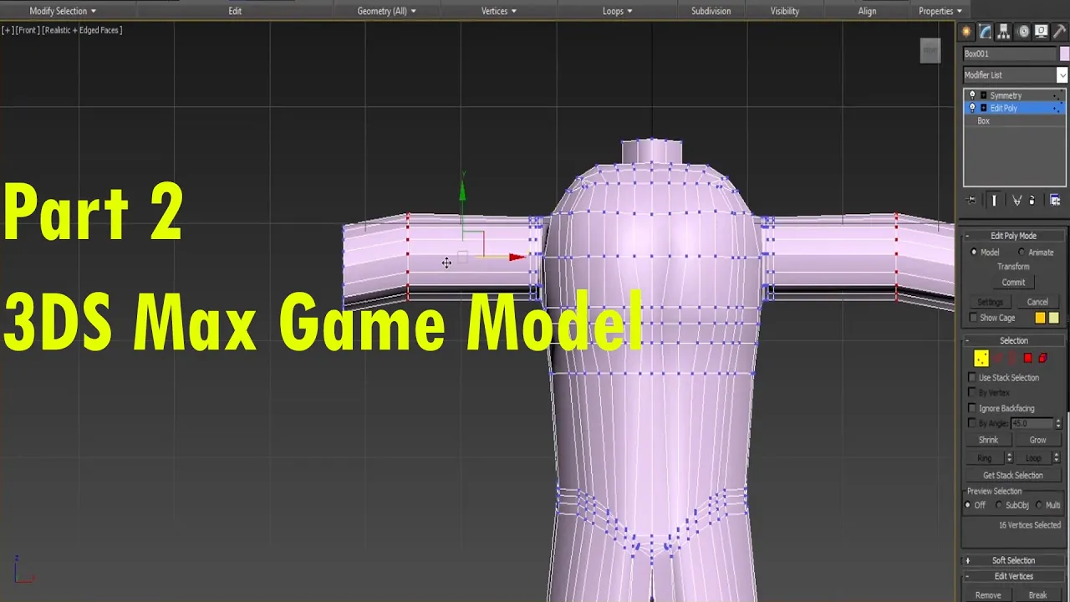The image size is (1070, 602).
Task: Click the Cancel button
Action: [x=1037, y=302]
